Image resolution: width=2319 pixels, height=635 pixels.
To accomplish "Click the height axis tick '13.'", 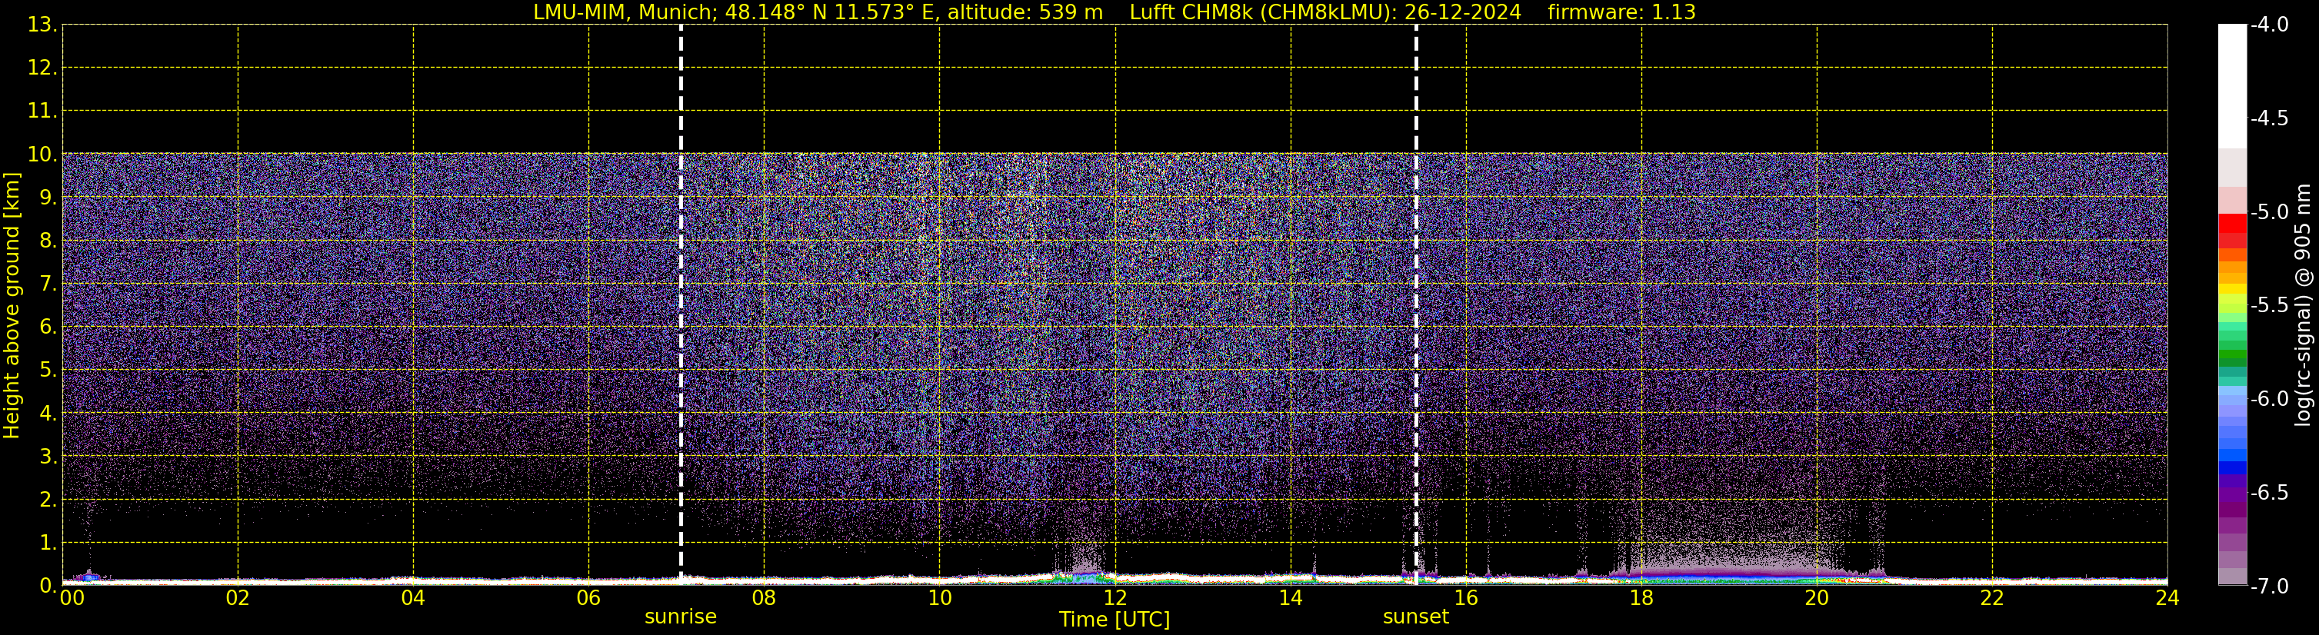I will coord(42,25).
